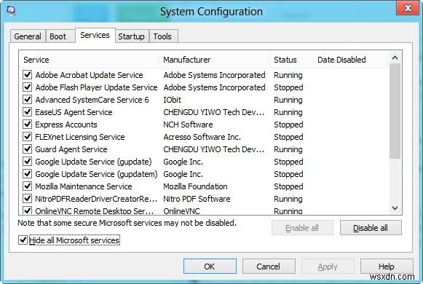Toggle EaseUS Agent Service checkbox
This screenshot has height=284, width=423.
tap(27, 112)
